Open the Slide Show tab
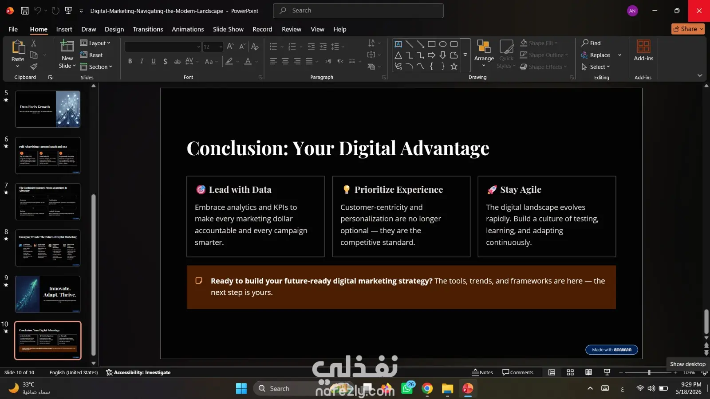The width and height of the screenshot is (710, 399). (x=228, y=29)
